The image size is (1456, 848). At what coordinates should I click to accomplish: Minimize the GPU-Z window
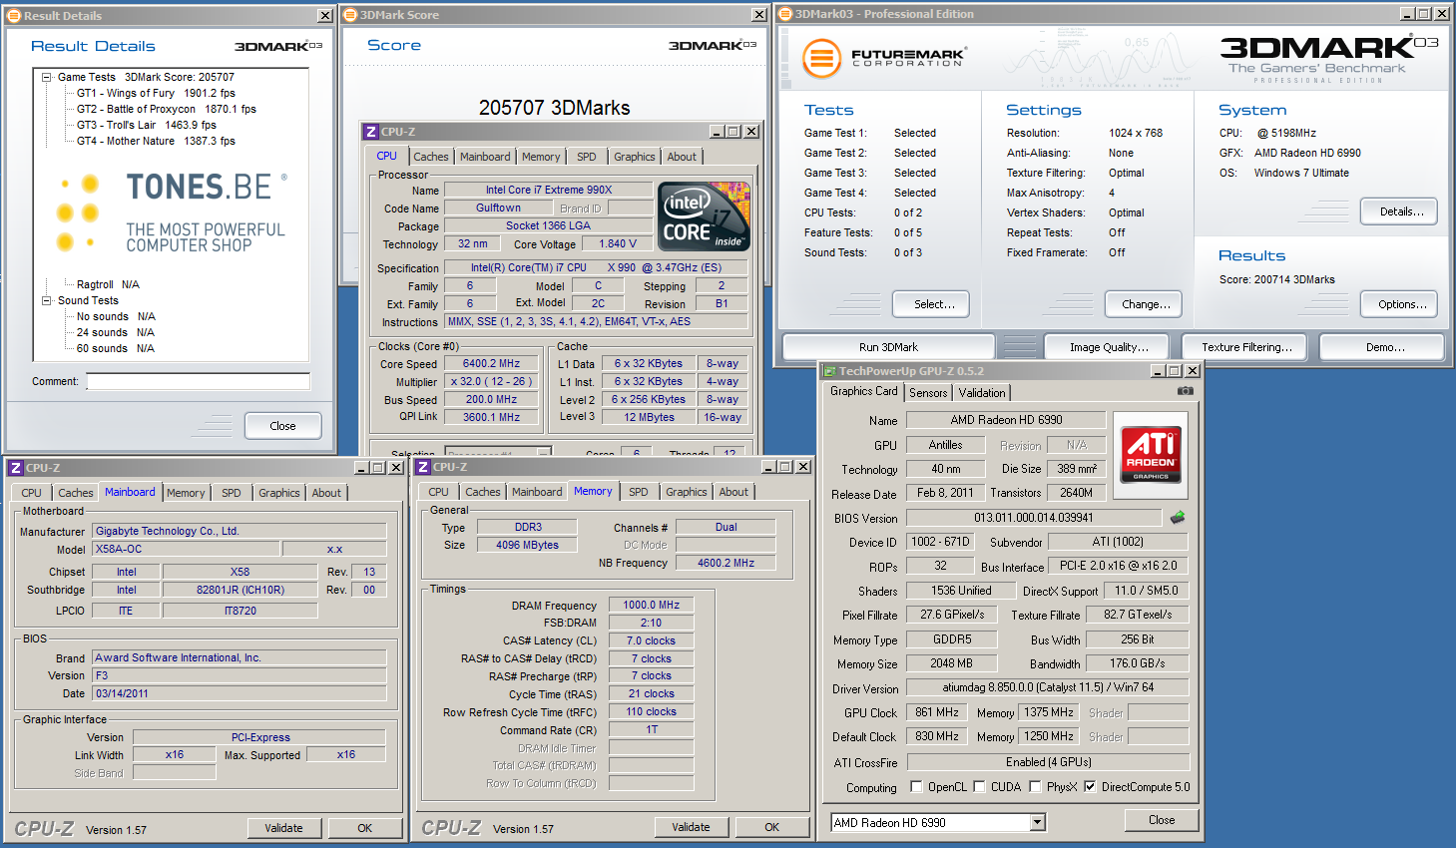click(1158, 371)
